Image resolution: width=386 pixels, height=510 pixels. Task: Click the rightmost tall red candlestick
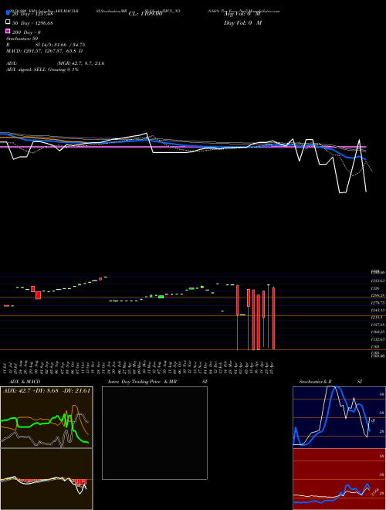tap(273, 318)
